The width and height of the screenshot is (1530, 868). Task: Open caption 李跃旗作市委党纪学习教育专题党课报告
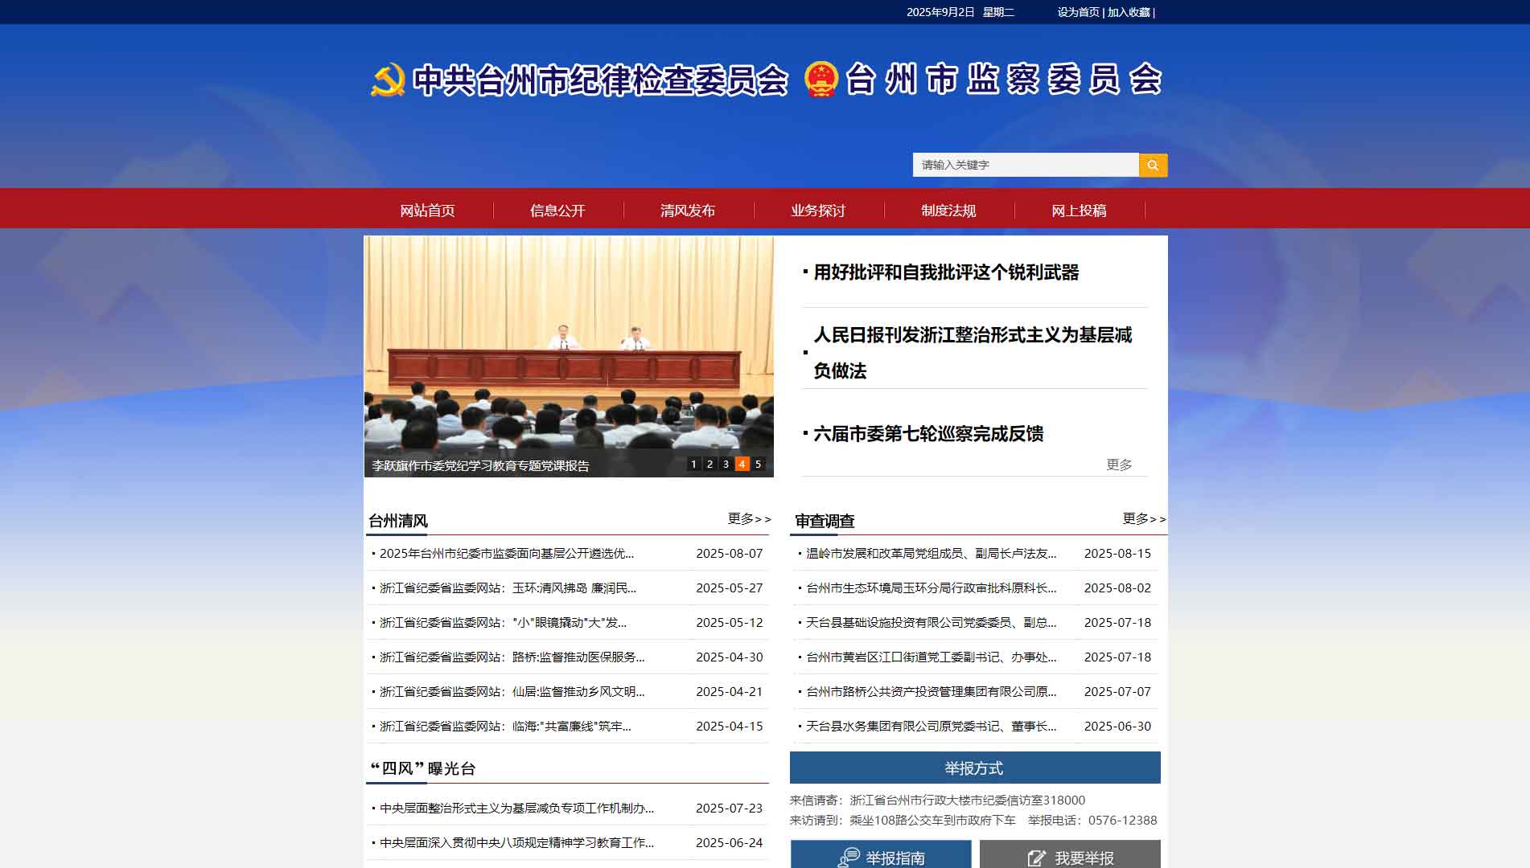(481, 466)
